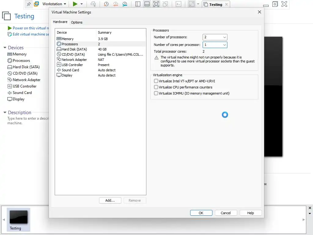
Task: Click the Summary column header
Action: 121,32
